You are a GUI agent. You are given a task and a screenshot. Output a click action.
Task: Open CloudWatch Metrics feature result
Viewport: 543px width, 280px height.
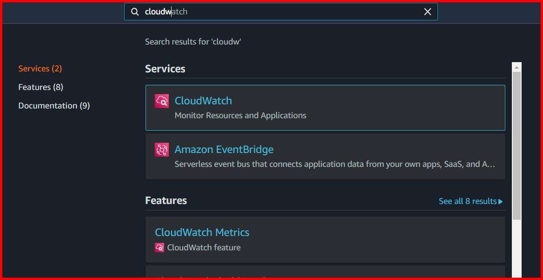pyautogui.click(x=202, y=232)
